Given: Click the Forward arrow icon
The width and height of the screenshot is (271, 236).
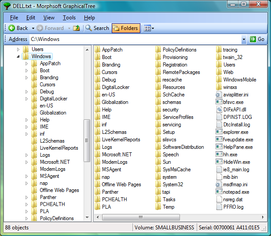Looking at the screenshot, I should pos(40,28).
